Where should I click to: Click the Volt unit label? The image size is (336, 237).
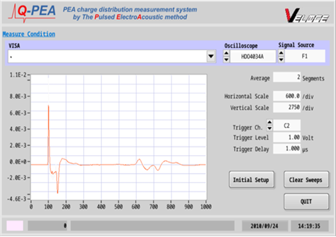pos(308,138)
